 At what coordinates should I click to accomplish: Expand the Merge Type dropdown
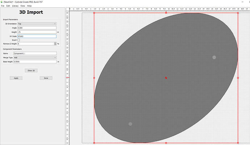35,57
